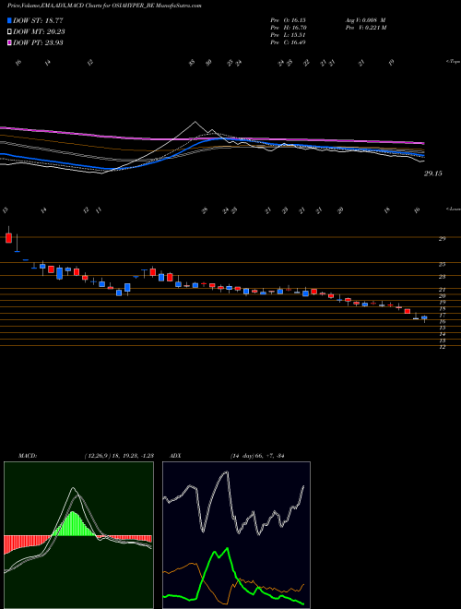This screenshot has width=461, height=609.
Task: Click the chart title mentioning OSIAHYPER_BE
Action: click(104, 6)
